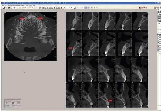Image resolution: width=161 pixels, height=111 pixels.
Task: Go to previous slice arrow in toolbar
Action: [67, 8]
